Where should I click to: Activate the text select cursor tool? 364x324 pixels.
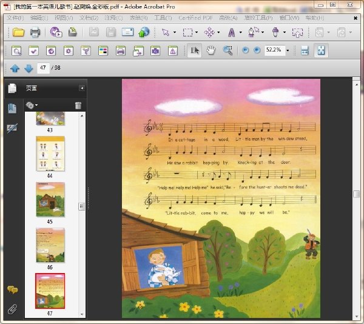194,50
